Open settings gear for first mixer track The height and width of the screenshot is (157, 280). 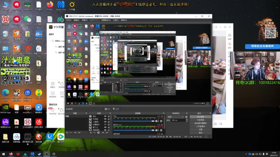tap(161, 121)
